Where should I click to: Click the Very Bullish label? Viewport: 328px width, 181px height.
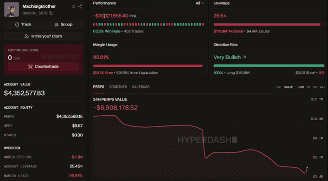coord(227,57)
